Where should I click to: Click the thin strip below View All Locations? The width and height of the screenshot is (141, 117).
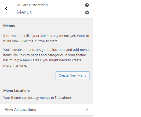coord(46,116)
